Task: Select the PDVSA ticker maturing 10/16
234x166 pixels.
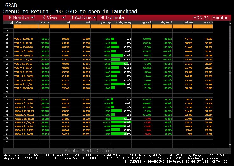Action: 24,100
